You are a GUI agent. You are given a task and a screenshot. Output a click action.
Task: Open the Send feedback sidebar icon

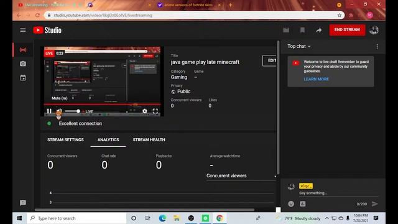[x=23, y=203]
